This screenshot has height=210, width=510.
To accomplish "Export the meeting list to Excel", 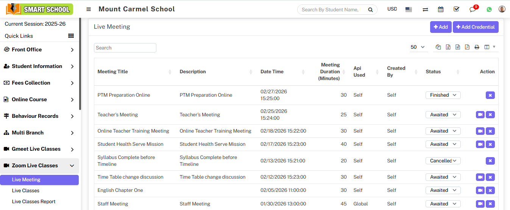I will point(448,47).
